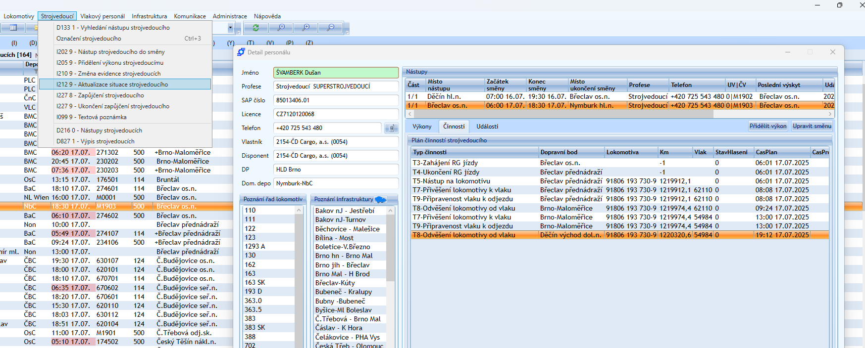This screenshot has height=348, width=865.
Task: Open the Vlakový personál menu
Action: pos(102,16)
